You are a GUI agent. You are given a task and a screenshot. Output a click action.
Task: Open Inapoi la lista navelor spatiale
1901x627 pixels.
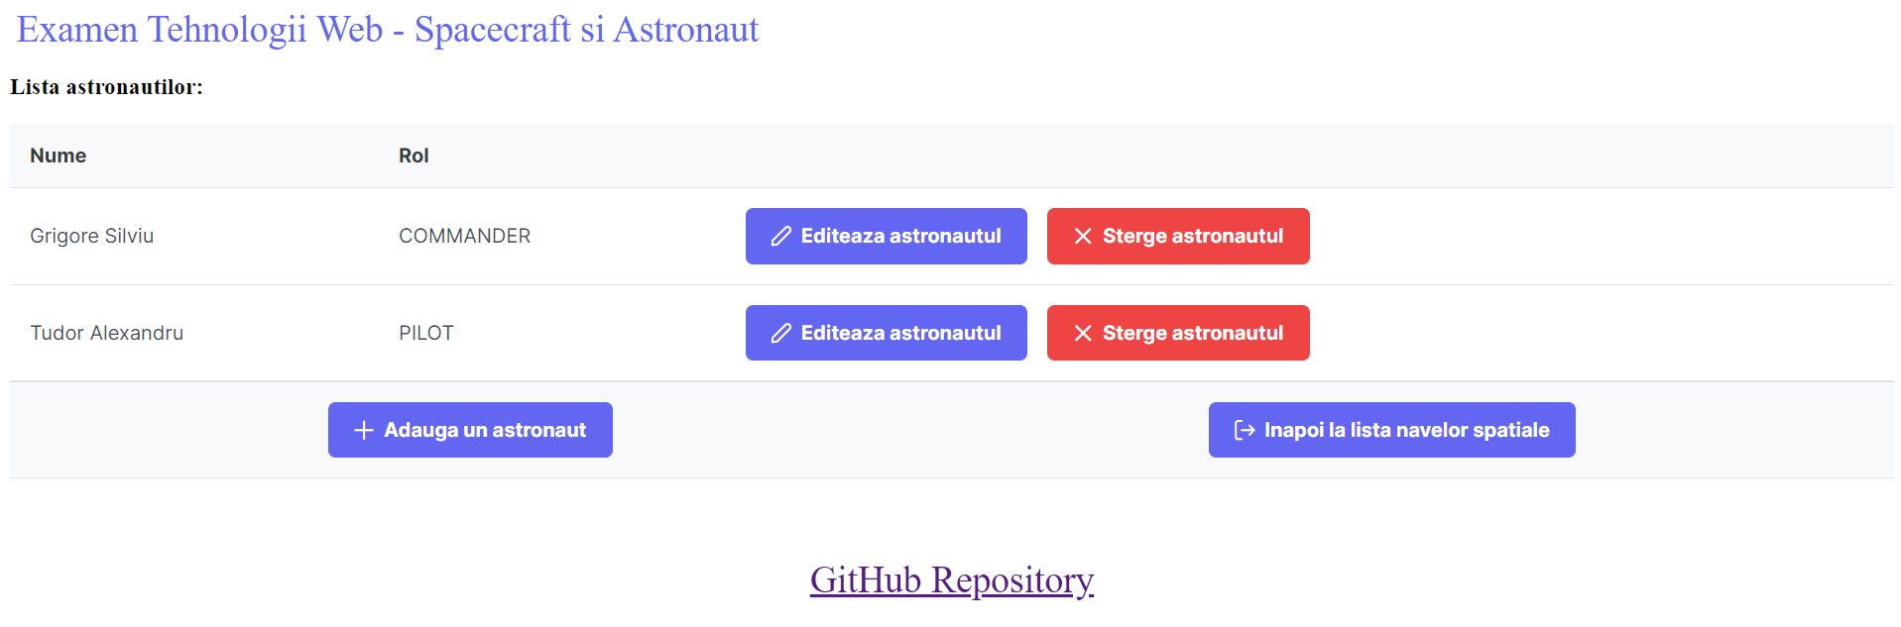[x=1390, y=430]
